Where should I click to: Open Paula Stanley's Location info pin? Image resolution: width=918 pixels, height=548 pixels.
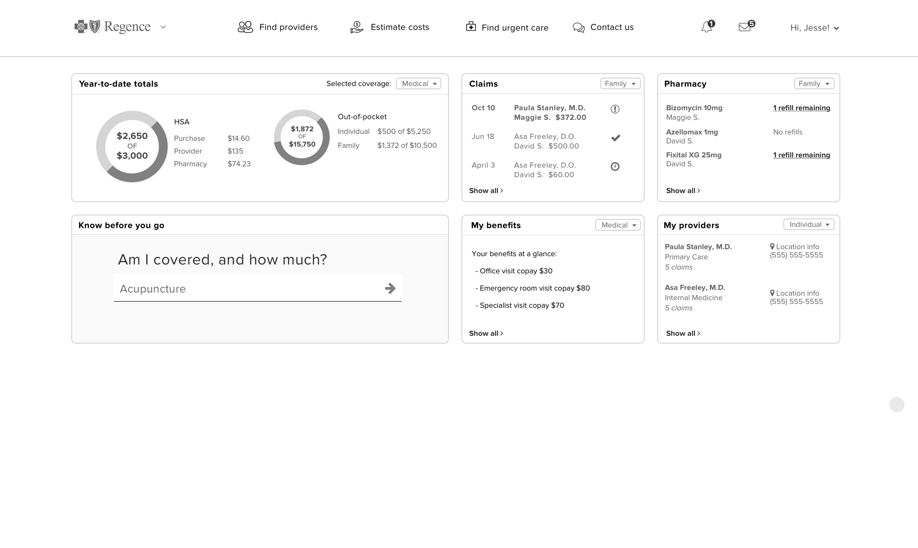(772, 247)
